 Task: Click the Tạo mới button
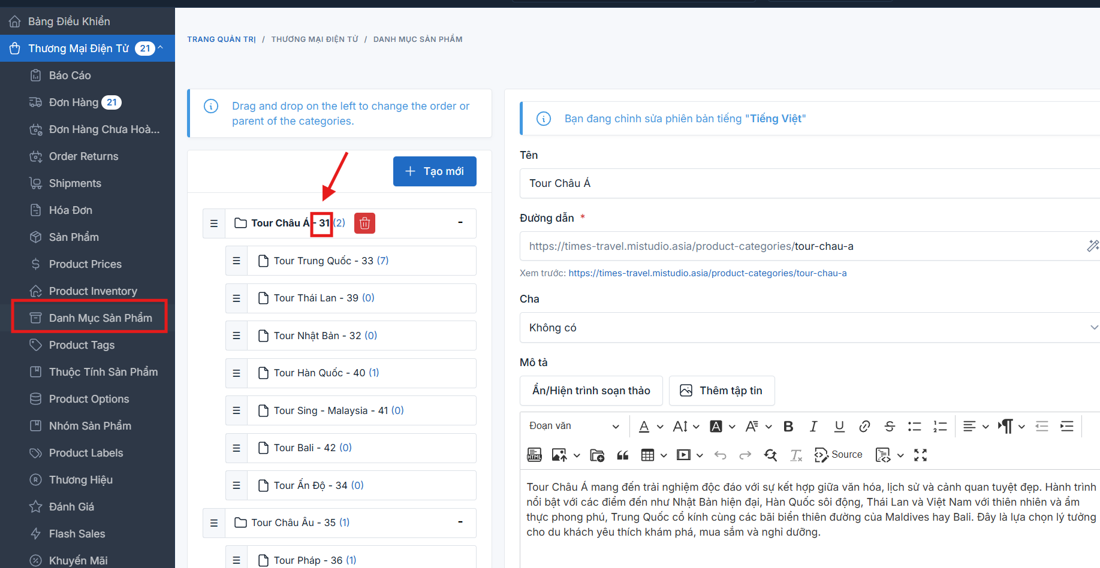click(x=435, y=171)
